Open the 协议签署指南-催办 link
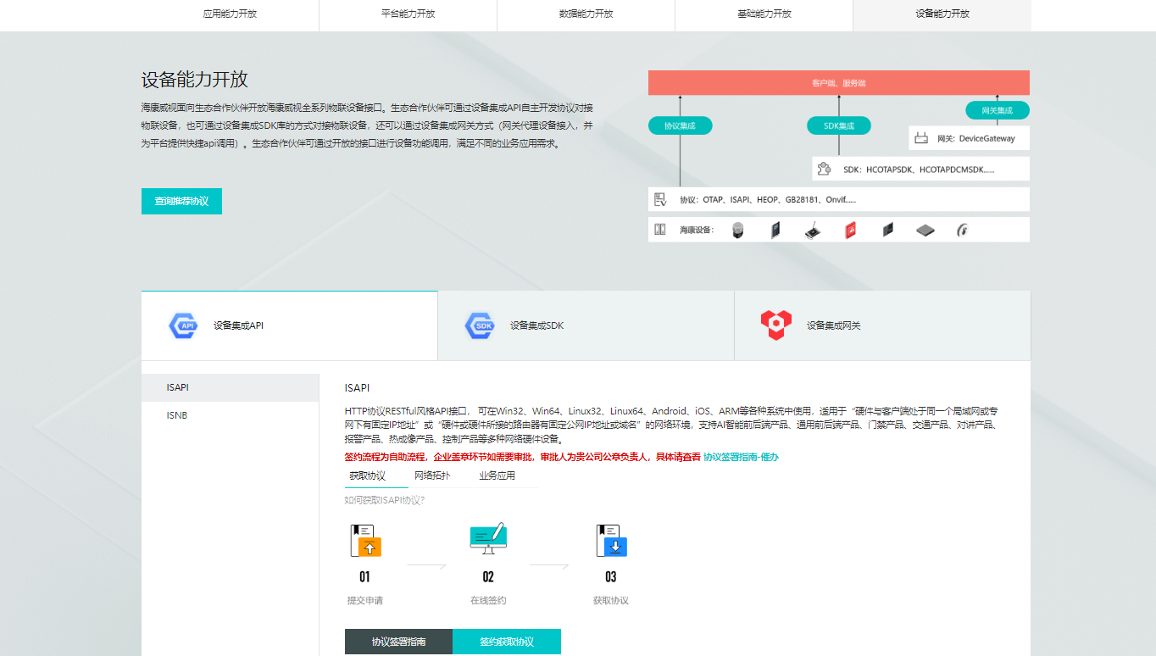 [741, 457]
